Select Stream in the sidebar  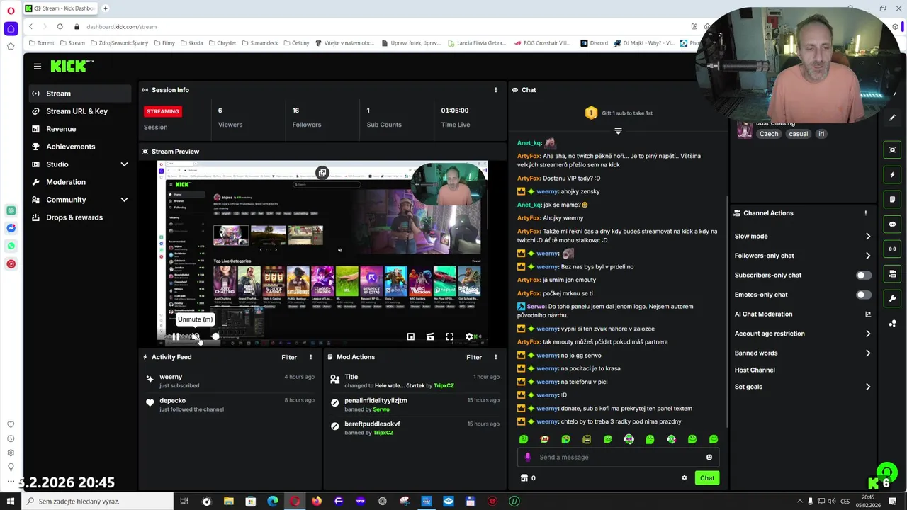[80, 93]
